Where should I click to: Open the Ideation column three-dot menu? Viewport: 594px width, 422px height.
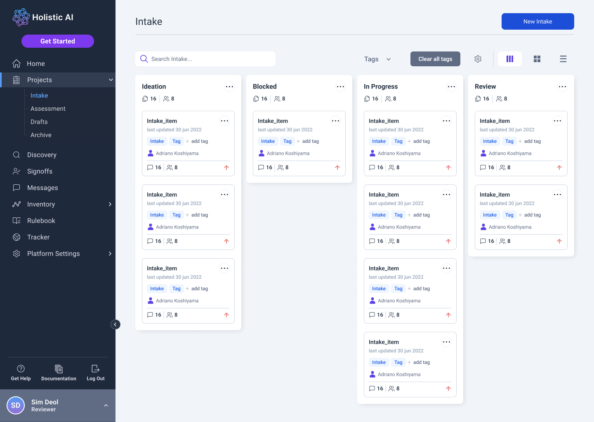pos(229,86)
